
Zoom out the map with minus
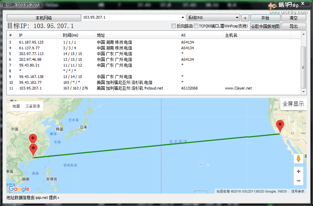click(x=298, y=181)
